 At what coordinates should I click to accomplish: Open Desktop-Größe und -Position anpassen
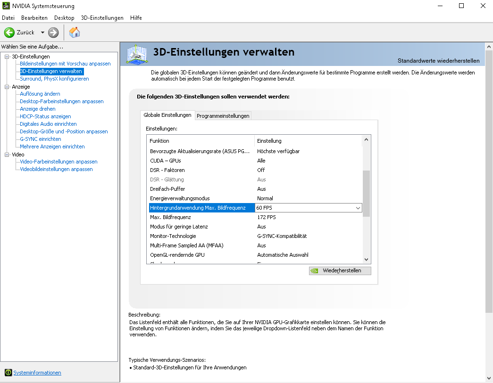64,131
